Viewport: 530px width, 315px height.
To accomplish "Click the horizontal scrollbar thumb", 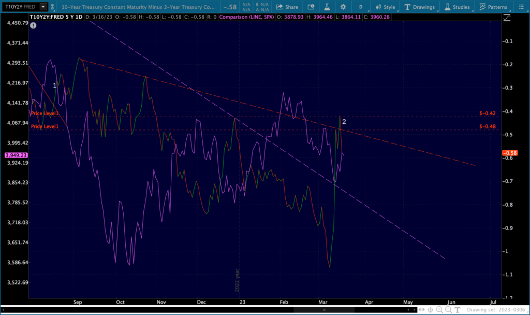I will [x=324, y=310].
